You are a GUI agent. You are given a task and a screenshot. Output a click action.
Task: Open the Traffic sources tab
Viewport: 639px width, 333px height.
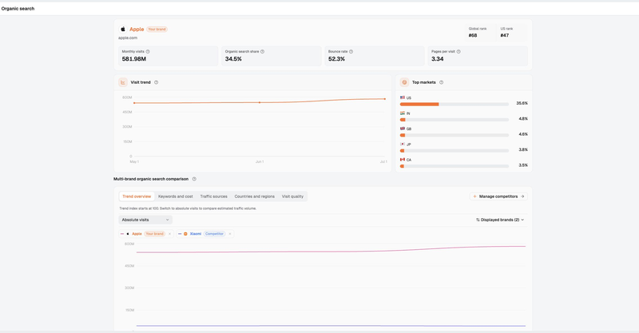[x=213, y=196]
